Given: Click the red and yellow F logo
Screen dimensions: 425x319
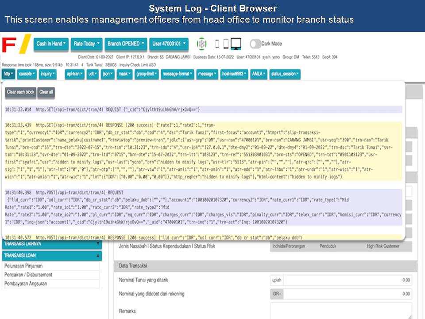Looking at the screenshot, I should 16,44.
